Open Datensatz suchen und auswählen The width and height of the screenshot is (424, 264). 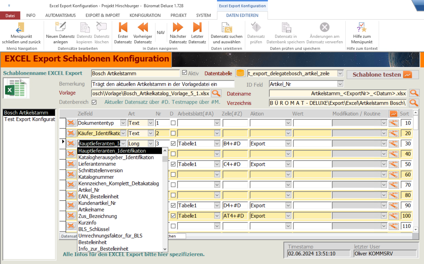point(226,28)
